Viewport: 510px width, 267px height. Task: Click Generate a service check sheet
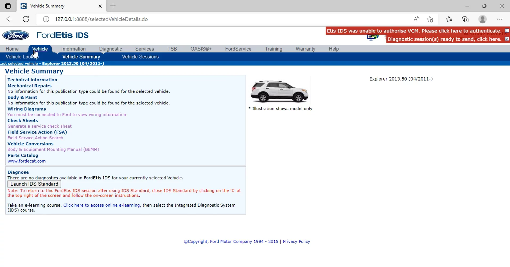(x=39, y=126)
